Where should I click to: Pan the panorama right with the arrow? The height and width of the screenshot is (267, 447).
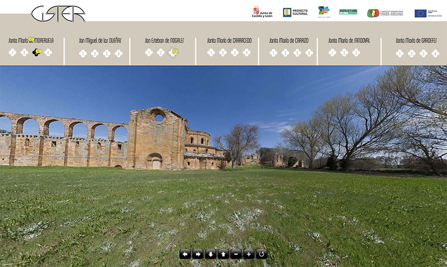click(198, 254)
